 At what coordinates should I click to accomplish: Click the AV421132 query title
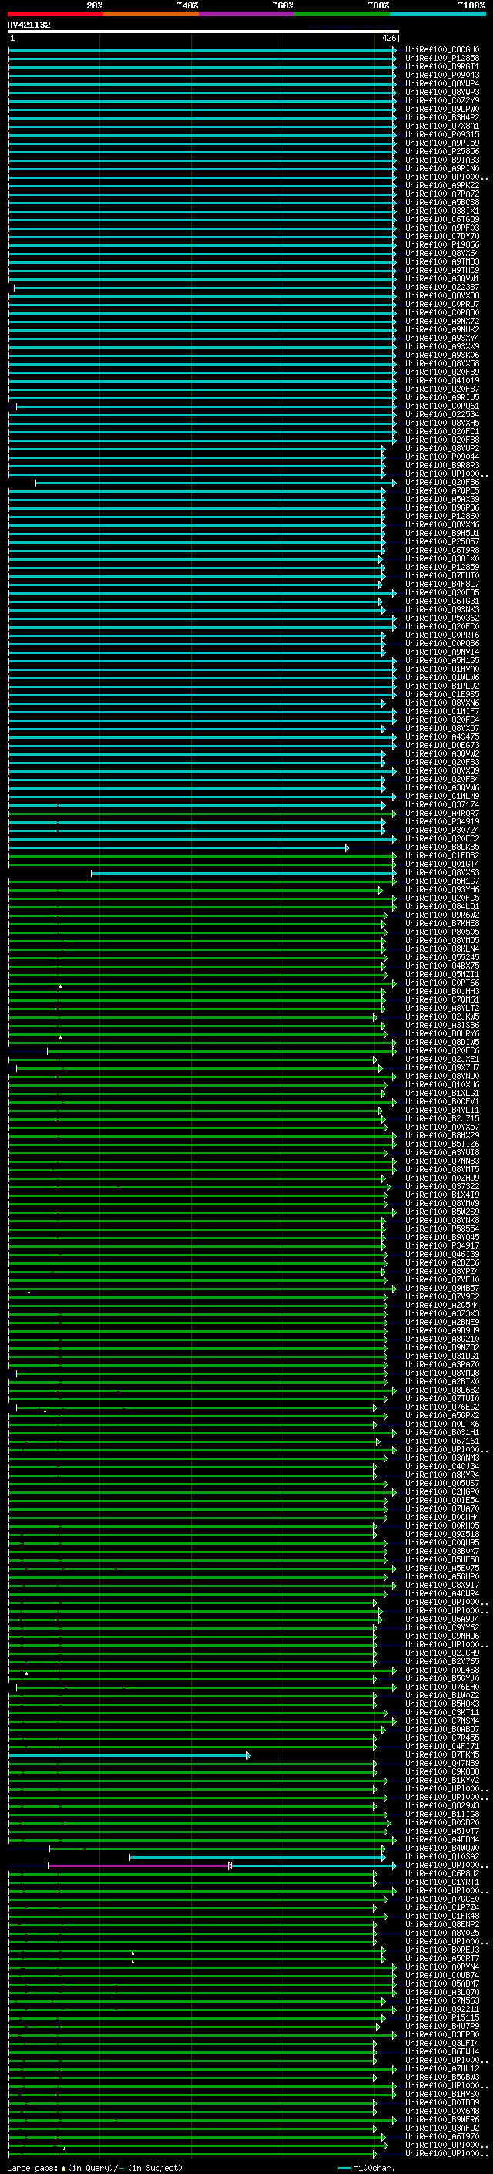coord(29,25)
